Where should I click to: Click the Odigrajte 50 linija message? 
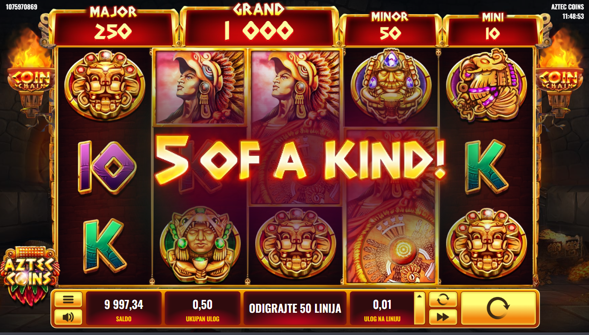point(295,308)
